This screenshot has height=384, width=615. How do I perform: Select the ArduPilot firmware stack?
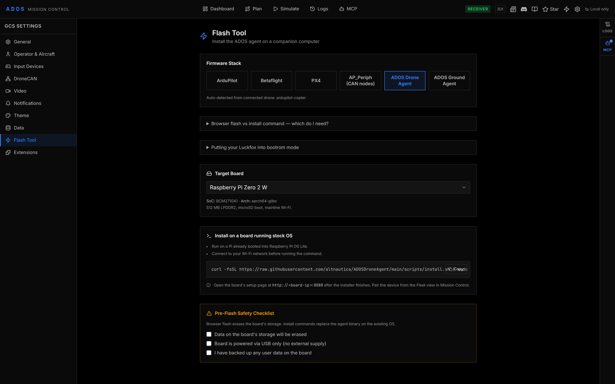[227, 81]
